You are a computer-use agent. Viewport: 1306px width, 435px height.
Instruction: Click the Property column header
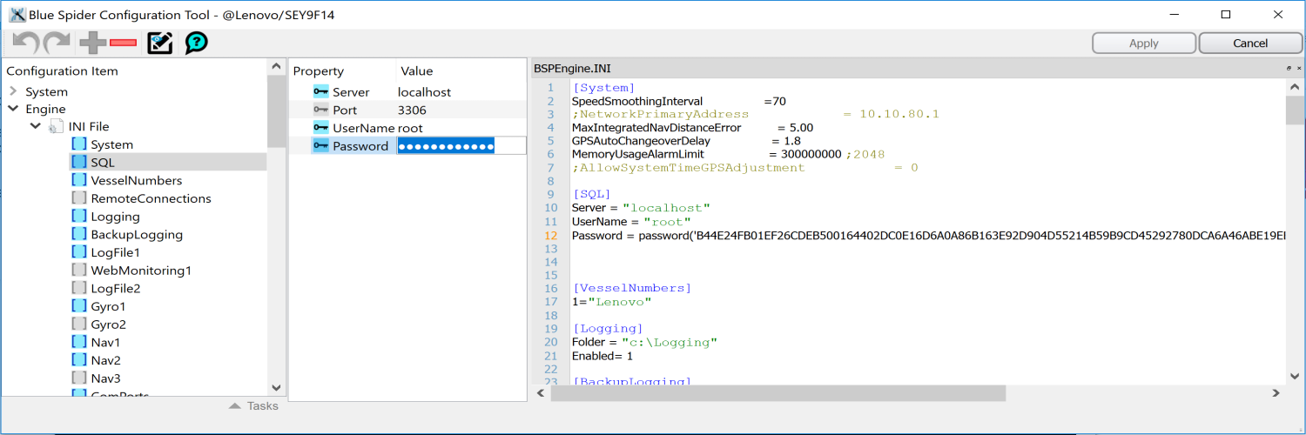pyautogui.click(x=319, y=71)
